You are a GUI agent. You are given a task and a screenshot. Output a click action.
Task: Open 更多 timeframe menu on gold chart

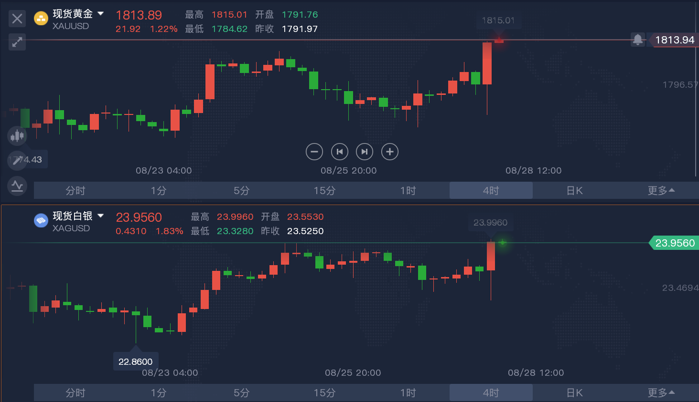(x=661, y=190)
